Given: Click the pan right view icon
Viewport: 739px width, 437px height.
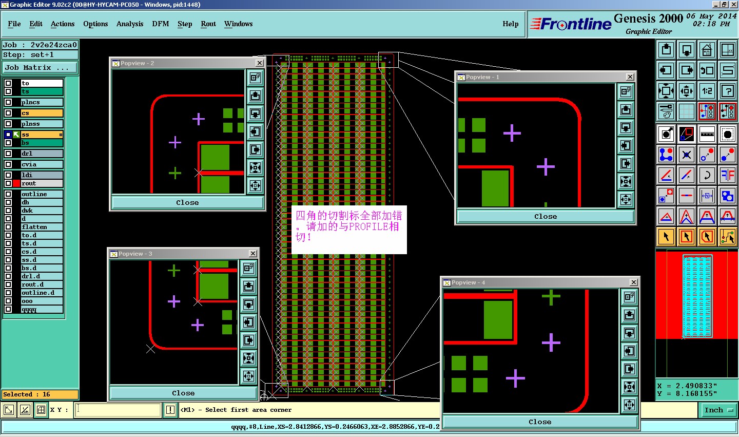Looking at the screenshot, I should coord(687,70).
